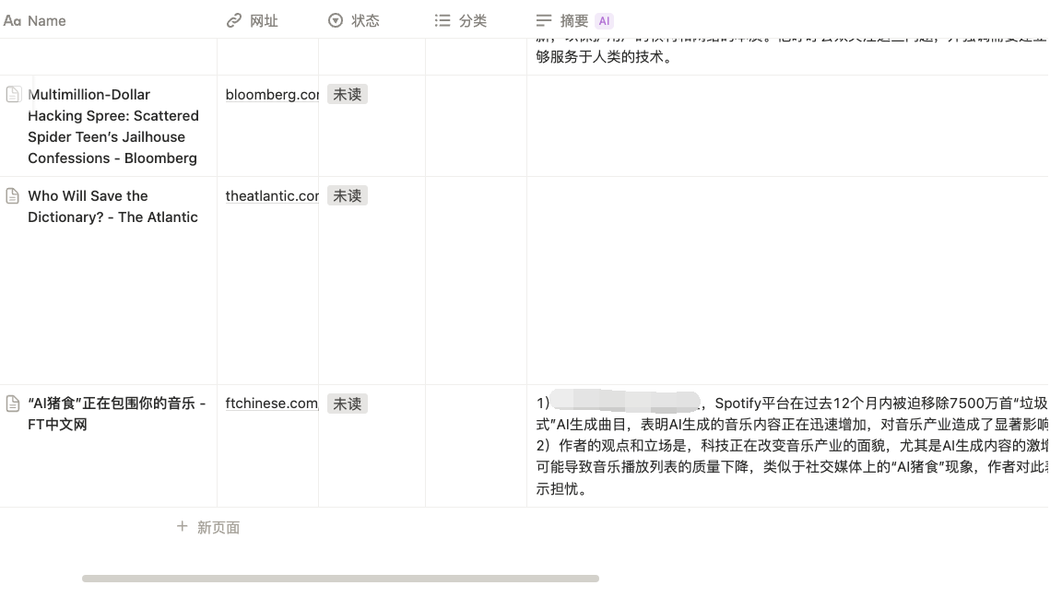The height and width of the screenshot is (597, 1062).
Task: Click the Aa icon in the Name column header
Action: tap(14, 20)
